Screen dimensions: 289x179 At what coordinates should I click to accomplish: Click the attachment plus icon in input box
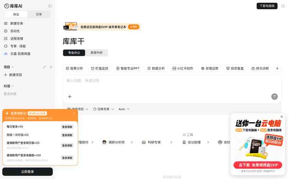click(x=69, y=97)
